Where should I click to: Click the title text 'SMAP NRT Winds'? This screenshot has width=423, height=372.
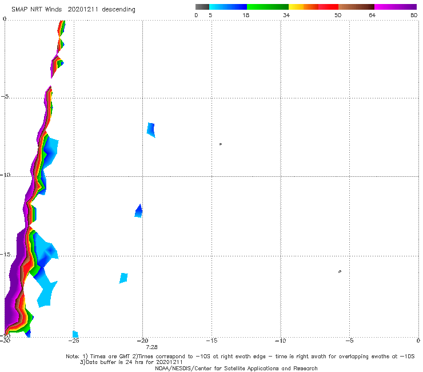[x=37, y=9]
